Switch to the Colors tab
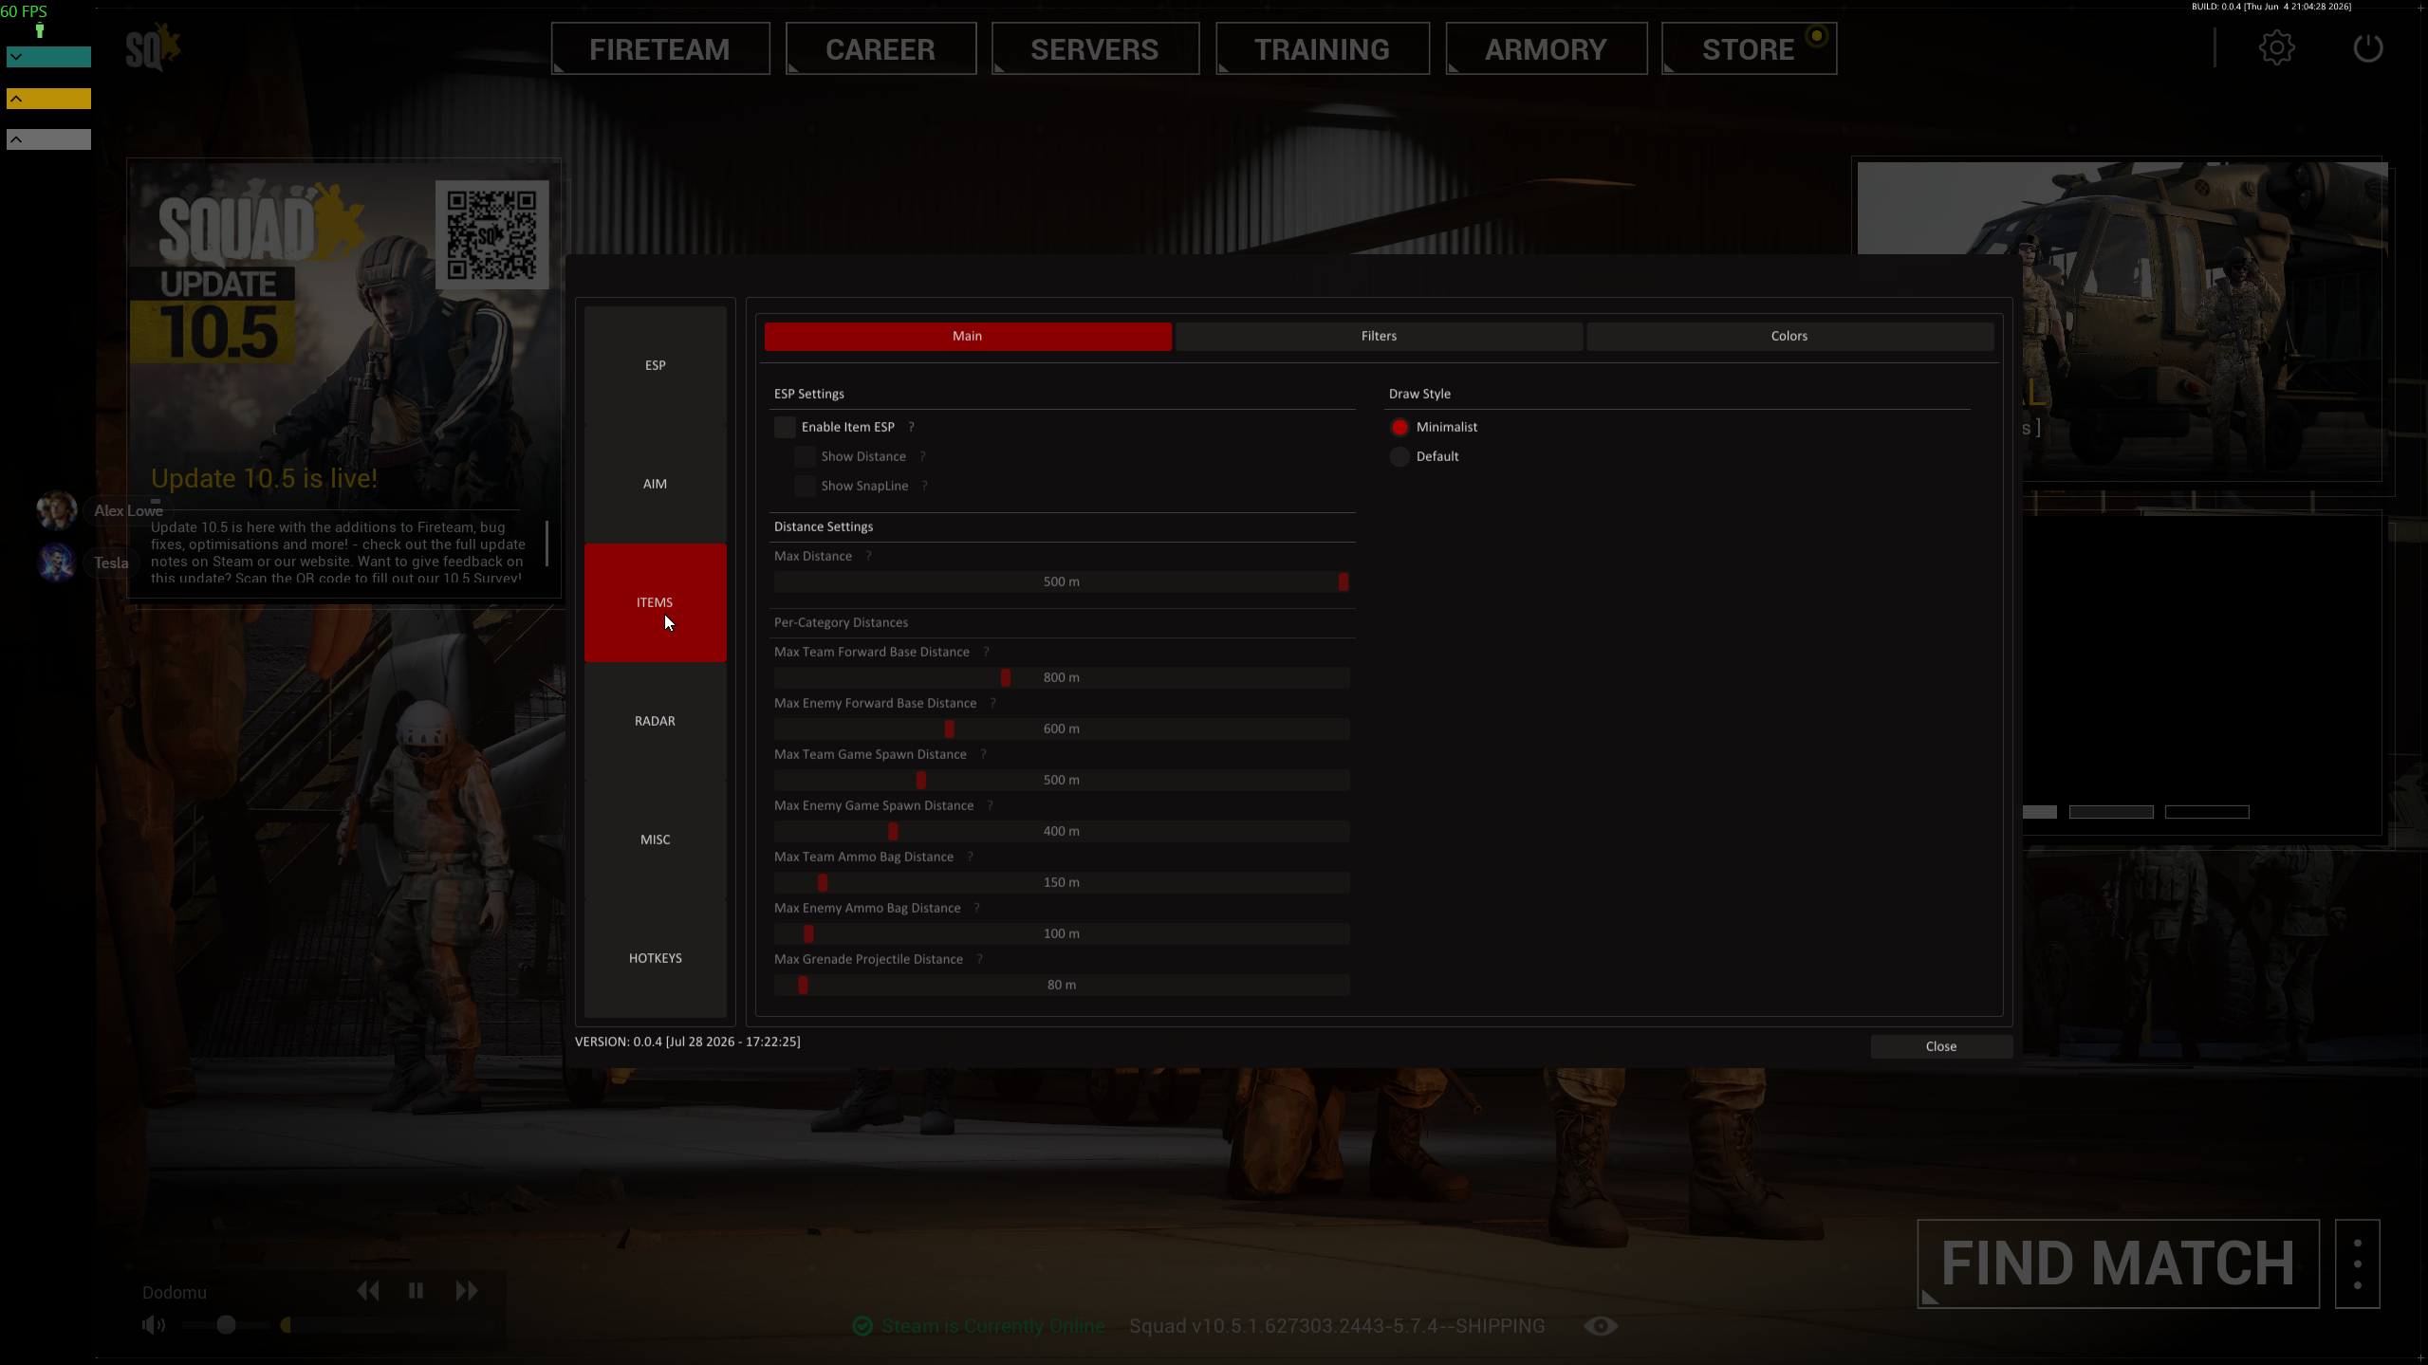 1789,336
